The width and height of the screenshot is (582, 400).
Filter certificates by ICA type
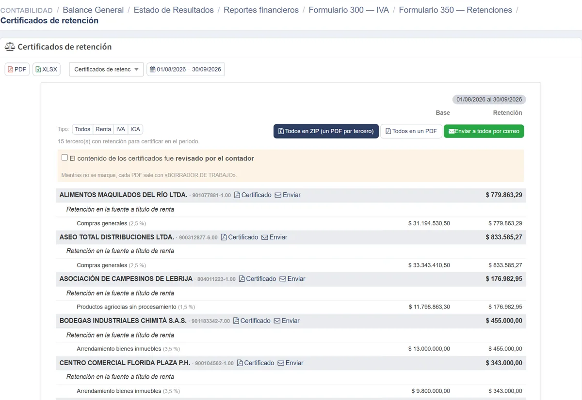pos(135,129)
